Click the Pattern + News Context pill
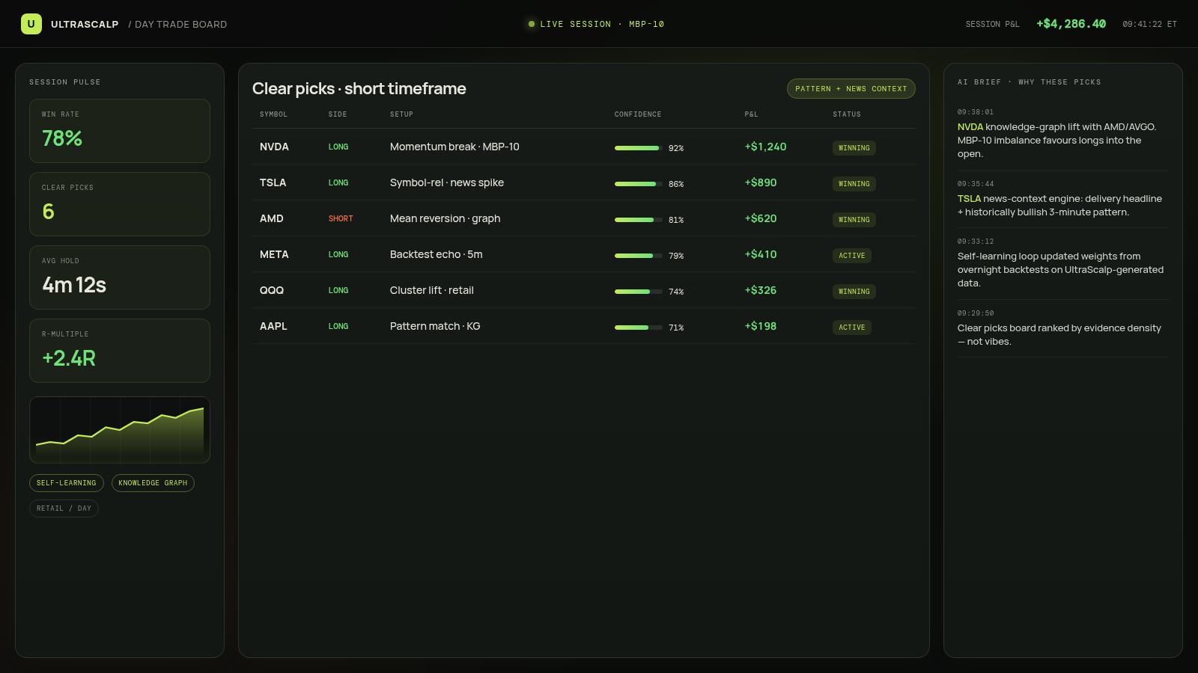1198x673 pixels. tap(851, 89)
